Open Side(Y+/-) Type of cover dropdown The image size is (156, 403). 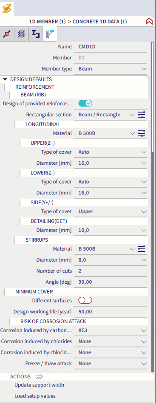[111, 212]
